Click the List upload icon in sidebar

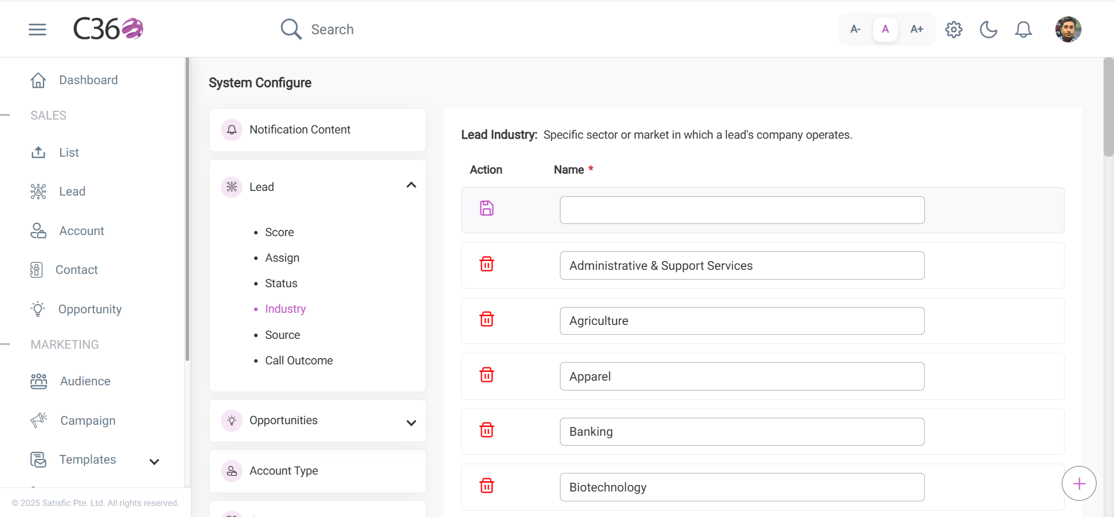(38, 153)
